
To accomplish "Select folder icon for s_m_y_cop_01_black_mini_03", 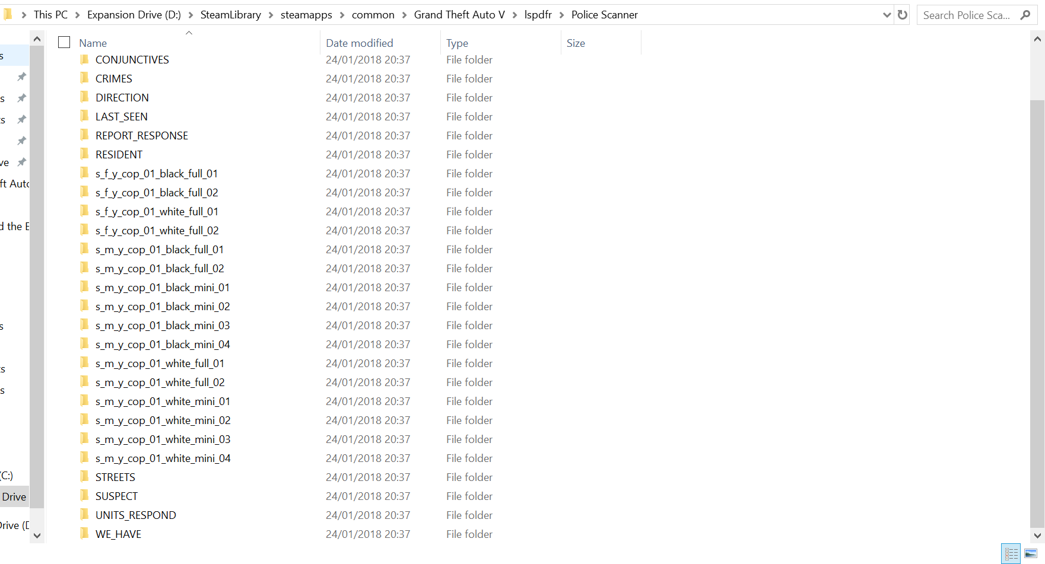I will (85, 325).
